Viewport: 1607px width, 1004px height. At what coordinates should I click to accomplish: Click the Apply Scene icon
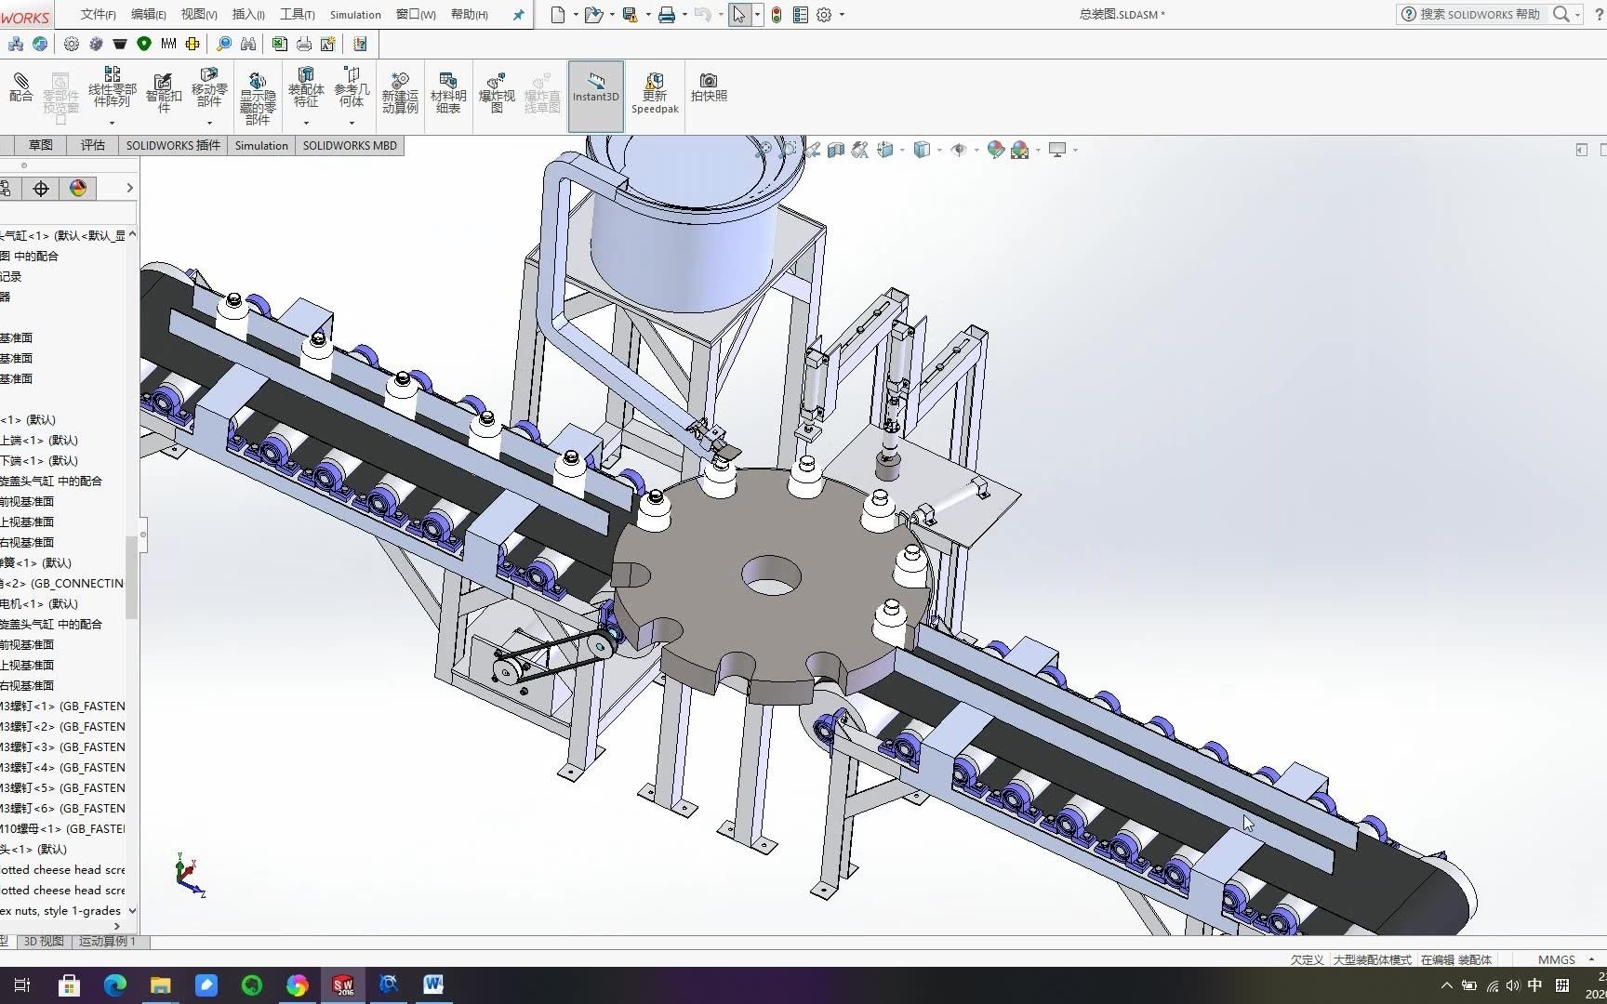[1020, 150]
